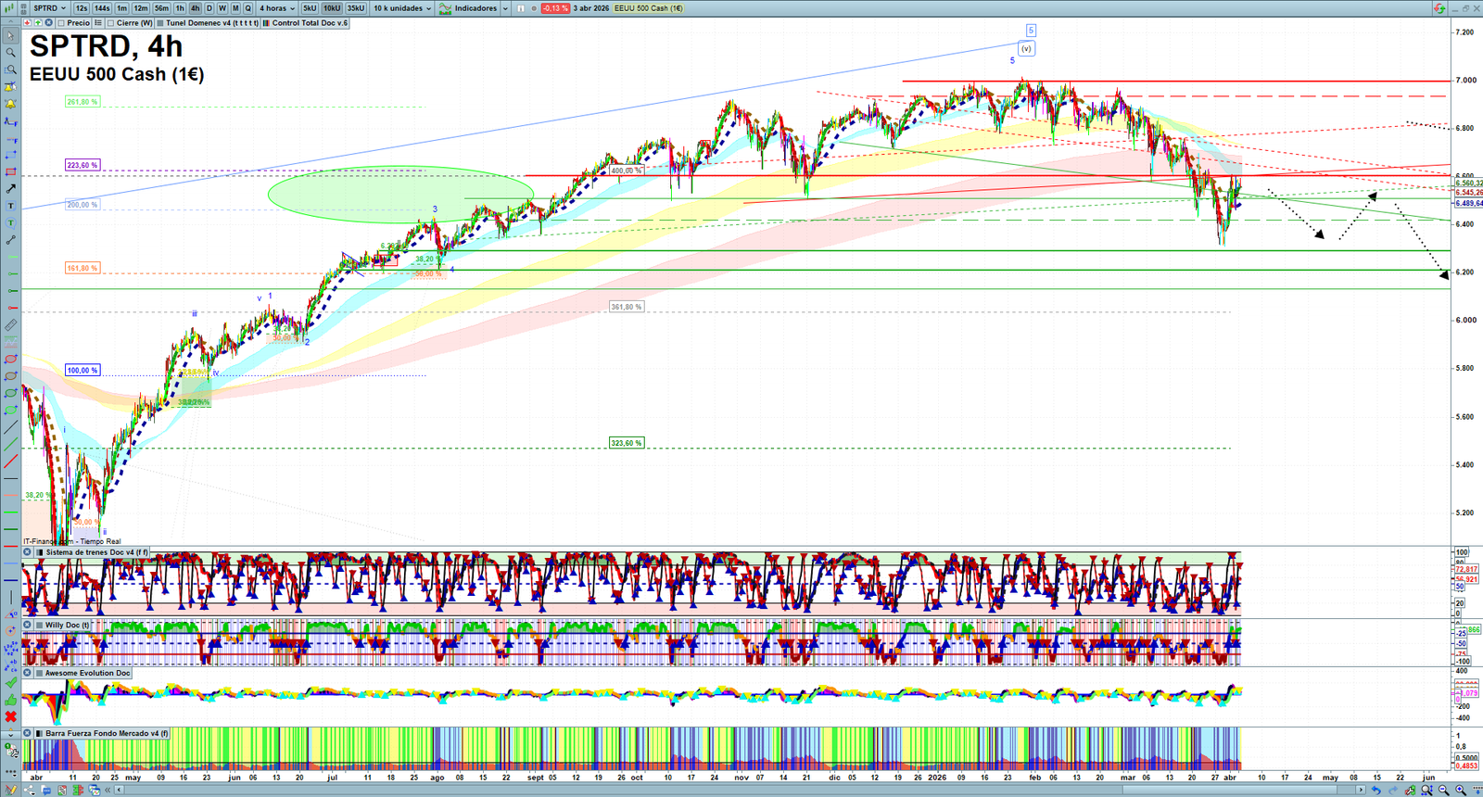Screen dimensions: 1483x797
Task: Click the W weekly timeframe button
Action: pyautogui.click(x=222, y=8)
